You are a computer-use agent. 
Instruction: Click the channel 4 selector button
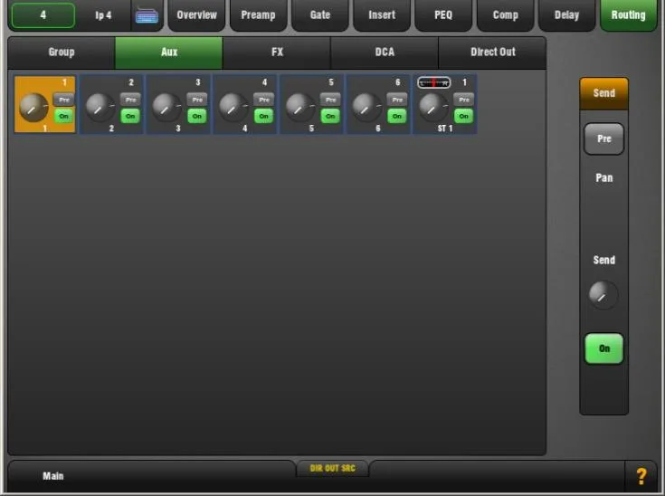tap(43, 15)
